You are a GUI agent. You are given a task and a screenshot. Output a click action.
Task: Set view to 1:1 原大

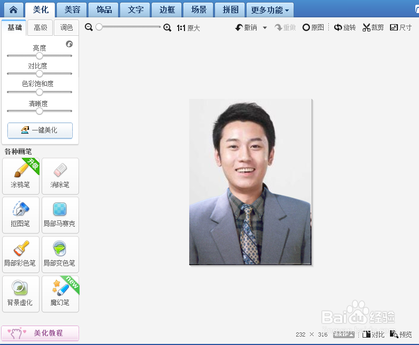click(188, 28)
